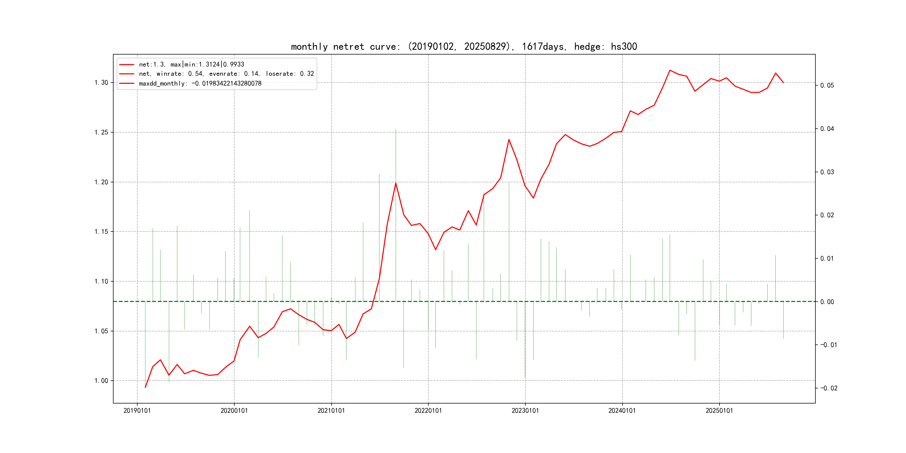
Task: Click the 1.30 left axis tick label
Action: pos(101,83)
